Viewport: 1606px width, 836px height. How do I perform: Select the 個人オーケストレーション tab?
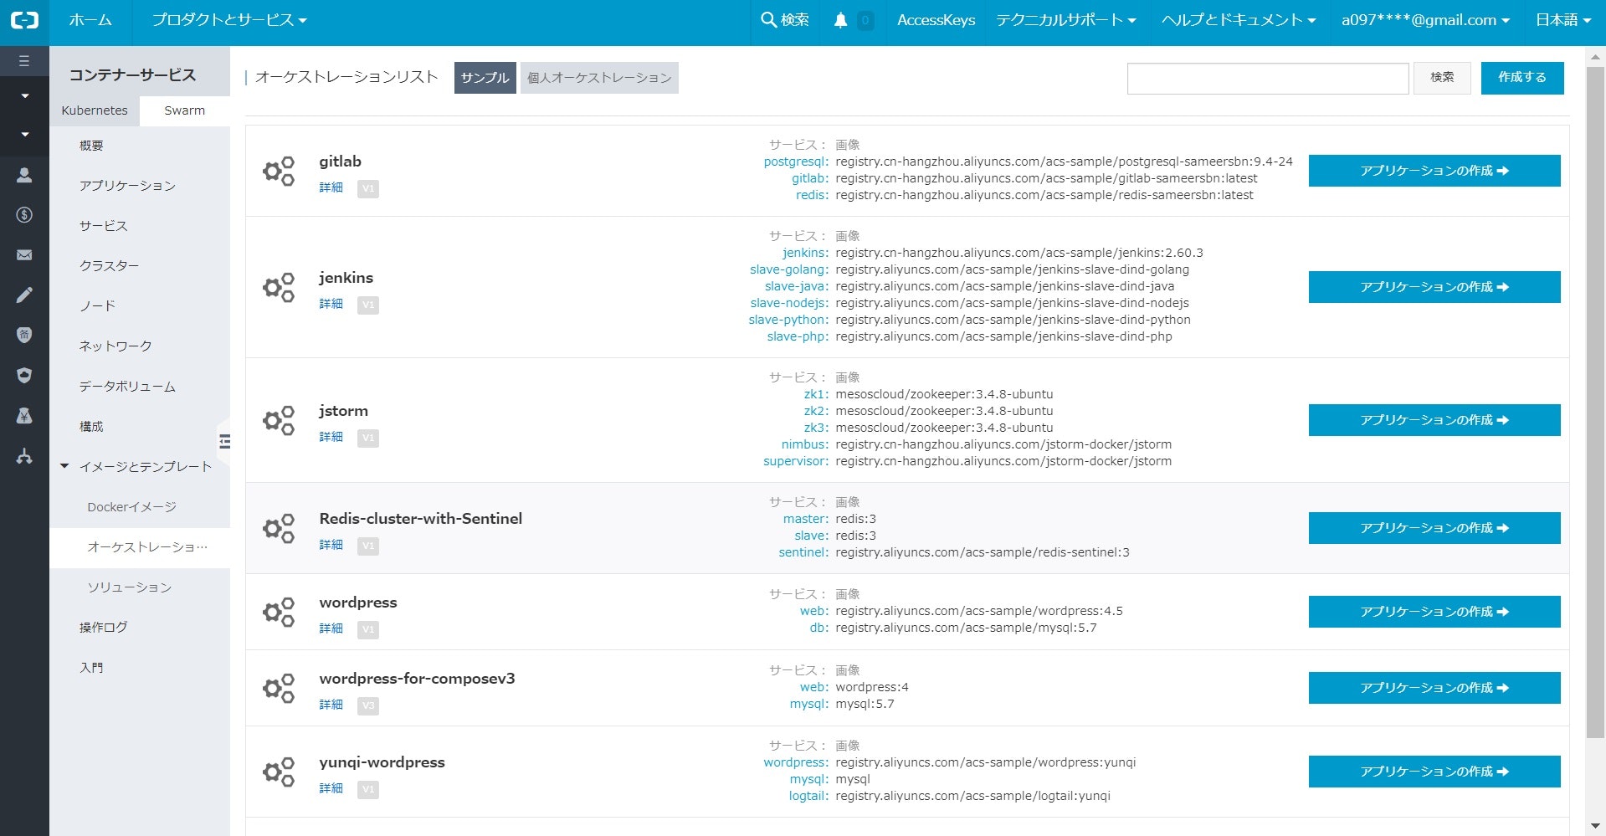click(599, 78)
